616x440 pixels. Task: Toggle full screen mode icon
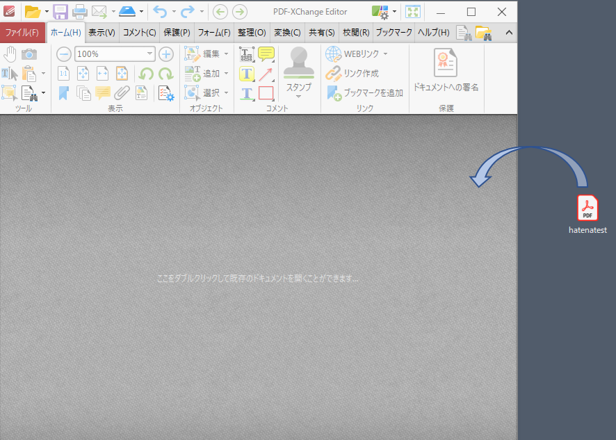(x=413, y=12)
